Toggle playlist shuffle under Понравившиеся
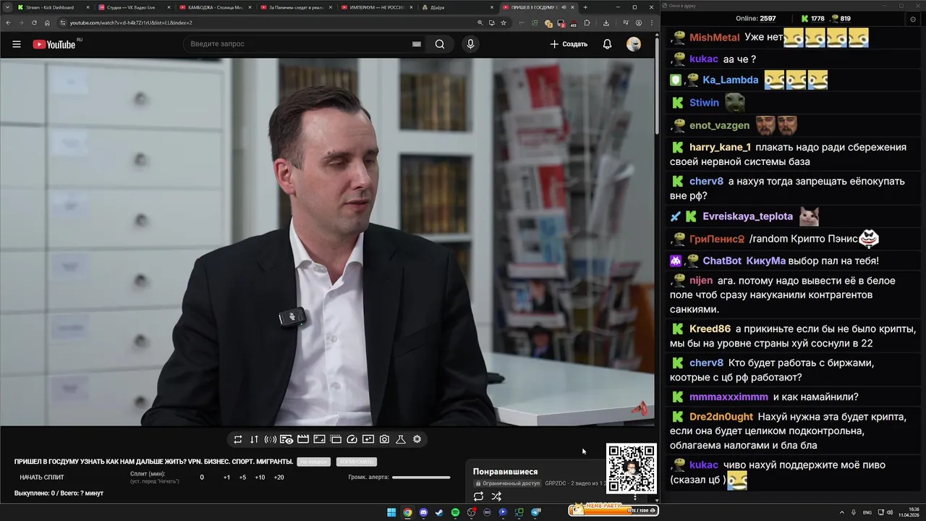This screenshot has width=926, height=521. (496, 496)
